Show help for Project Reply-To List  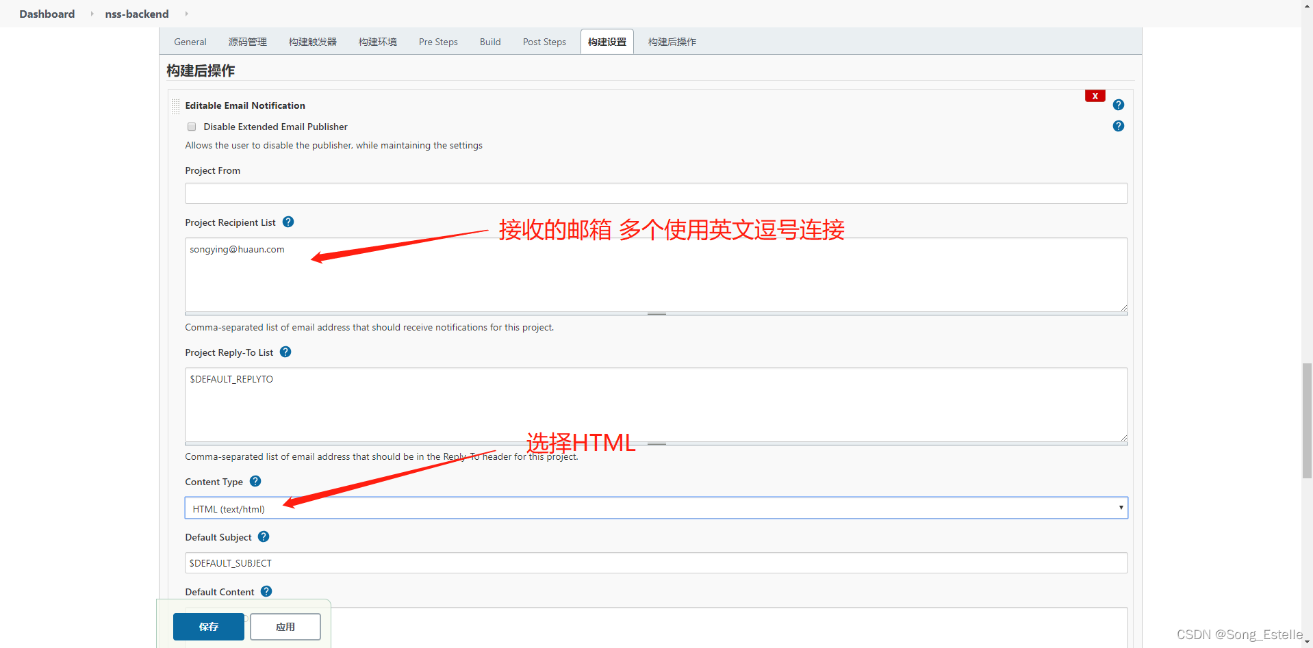(285, 352)
